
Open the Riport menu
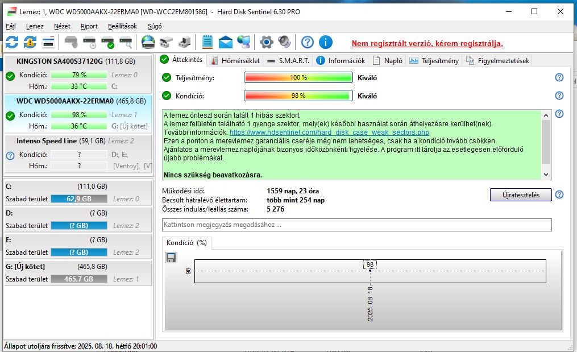tap(89, 26)
